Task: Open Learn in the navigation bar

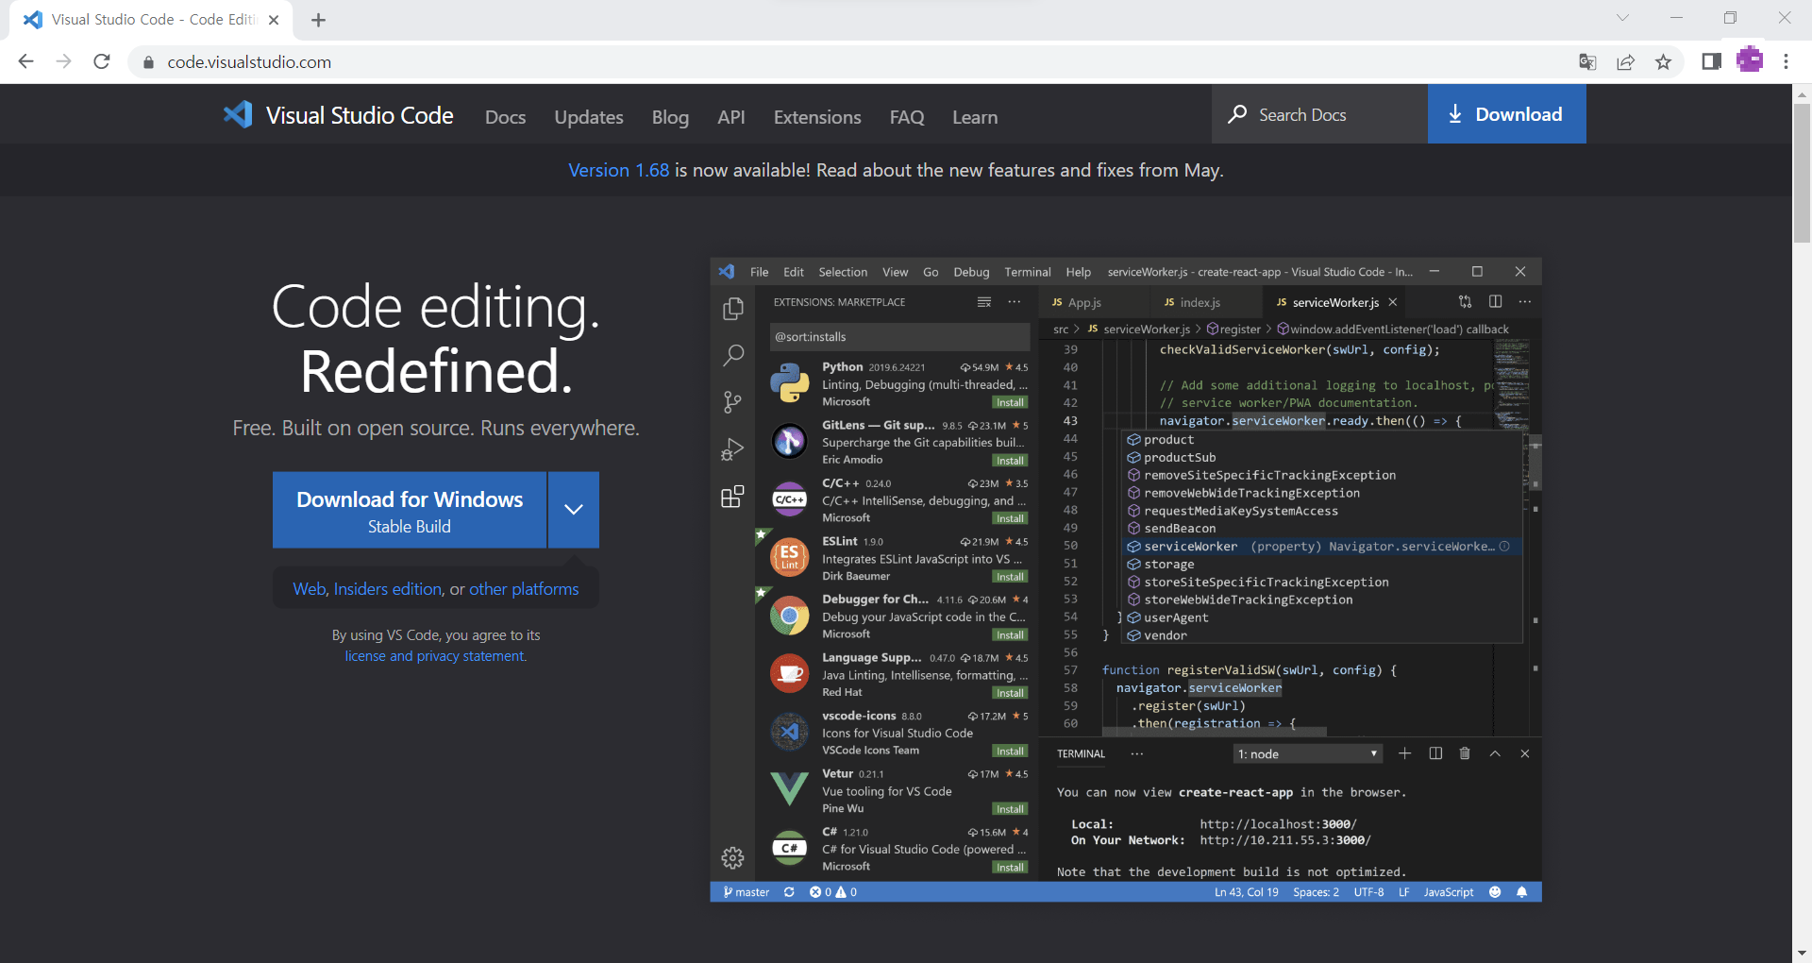Action: (x=975, y=117)
